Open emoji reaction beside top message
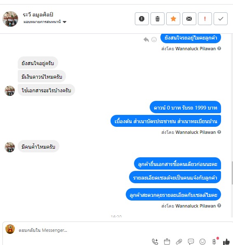 (154, 40)
